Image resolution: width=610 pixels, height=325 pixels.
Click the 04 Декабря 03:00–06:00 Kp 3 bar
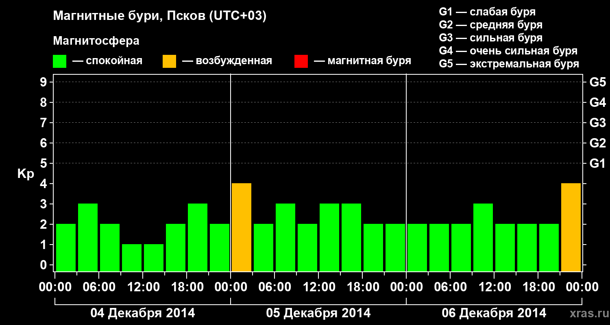point(88,238)
